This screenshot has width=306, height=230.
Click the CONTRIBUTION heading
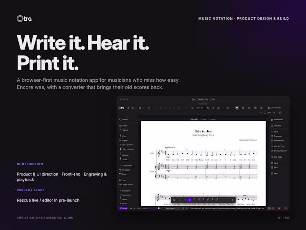point(30,164)
